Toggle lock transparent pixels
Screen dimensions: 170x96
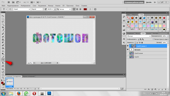click(x=135, y=43)
